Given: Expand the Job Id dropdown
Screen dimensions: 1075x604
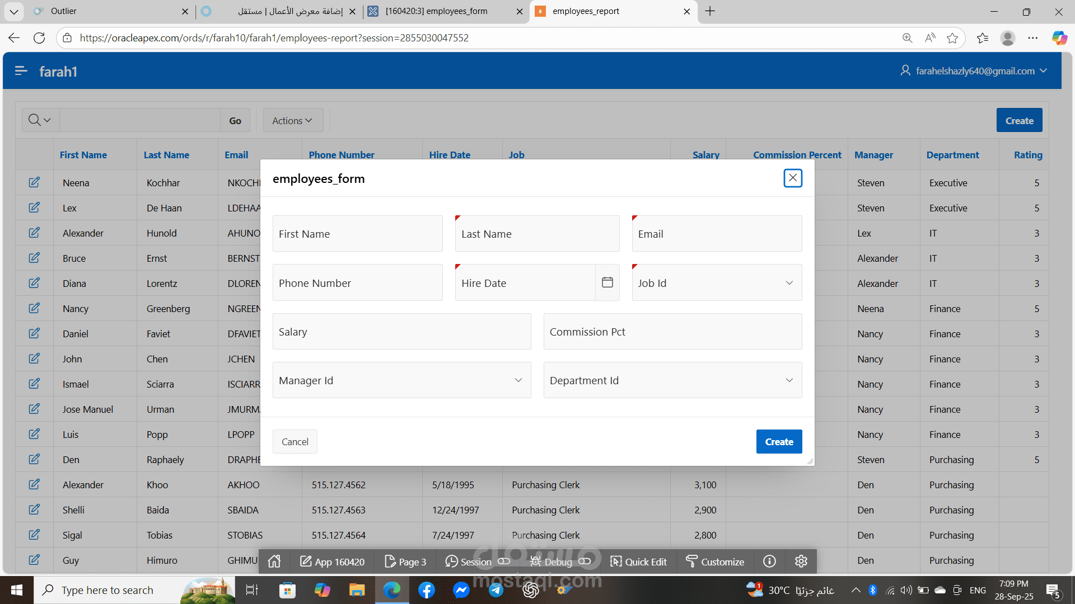Looking at the screenshot, I should (717, 283).
